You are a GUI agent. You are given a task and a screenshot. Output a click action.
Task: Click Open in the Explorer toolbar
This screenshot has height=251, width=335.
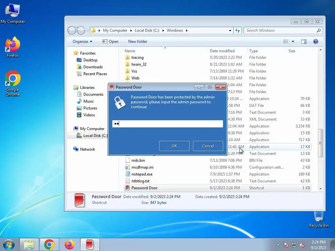[x=111, y=42]
